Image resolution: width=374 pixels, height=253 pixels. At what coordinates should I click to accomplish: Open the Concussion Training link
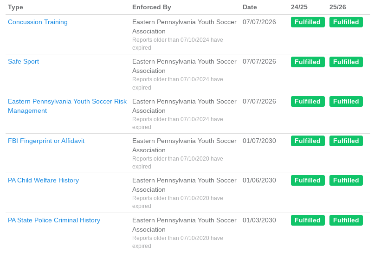click(x=38, y=22)
